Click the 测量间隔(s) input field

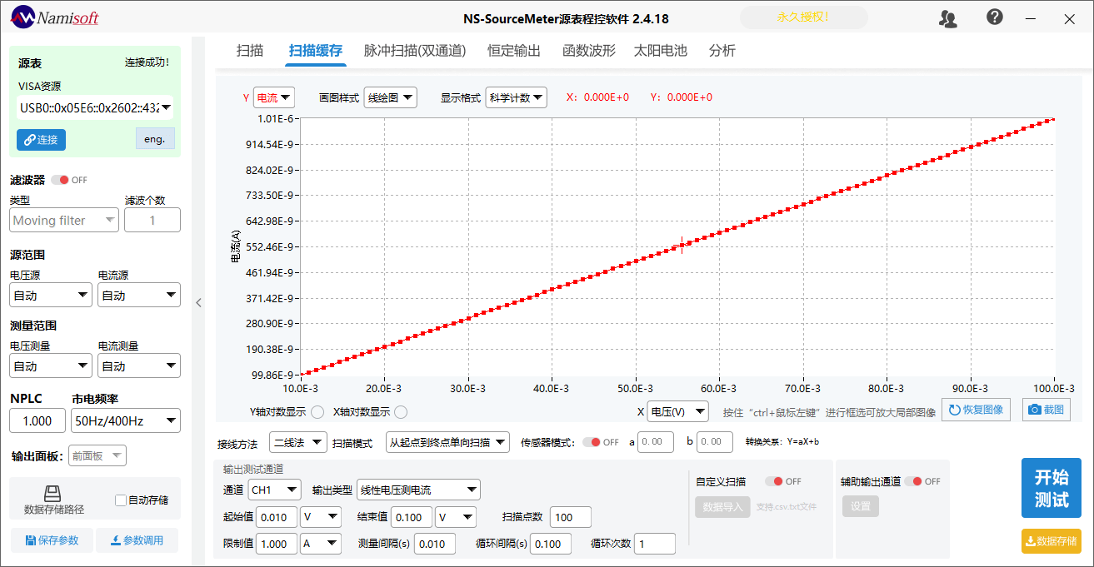435,544
